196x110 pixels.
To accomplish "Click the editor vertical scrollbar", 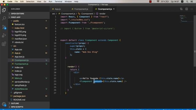I will 195,41.
